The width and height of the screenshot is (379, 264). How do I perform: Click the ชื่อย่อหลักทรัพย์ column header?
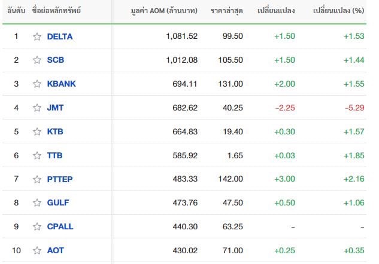[x=56, y=11]
